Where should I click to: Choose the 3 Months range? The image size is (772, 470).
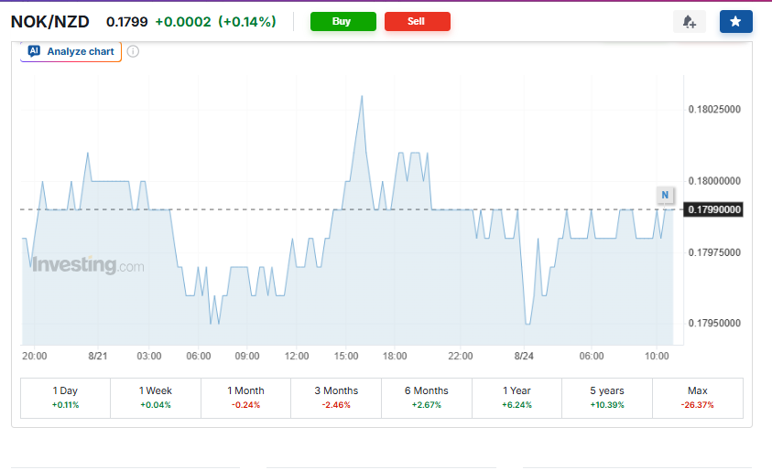click(336, 398)
